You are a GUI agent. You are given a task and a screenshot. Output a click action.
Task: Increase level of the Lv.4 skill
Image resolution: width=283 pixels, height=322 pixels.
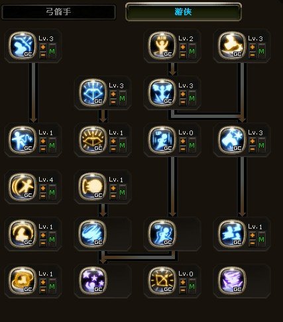[x=43, y=188]
